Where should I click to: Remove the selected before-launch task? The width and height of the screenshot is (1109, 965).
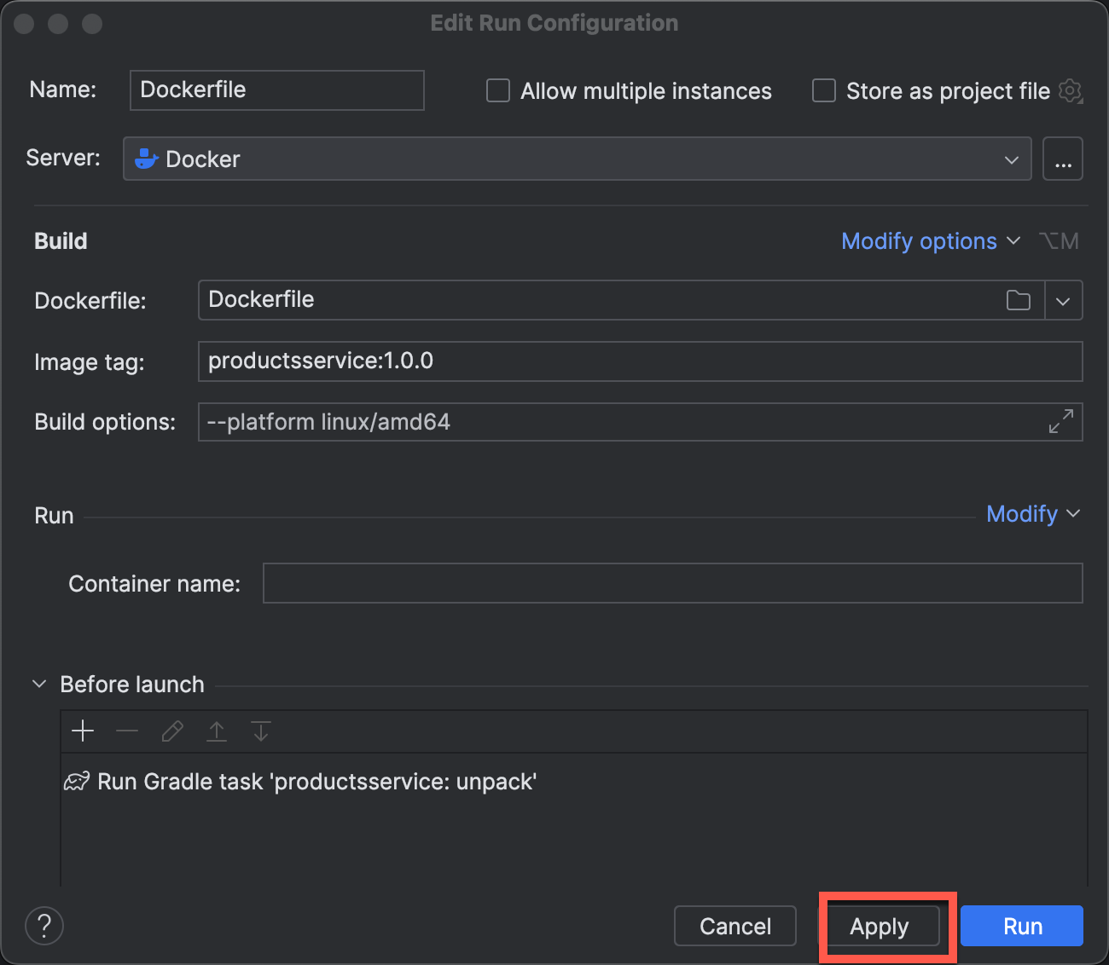click(127, 731)
